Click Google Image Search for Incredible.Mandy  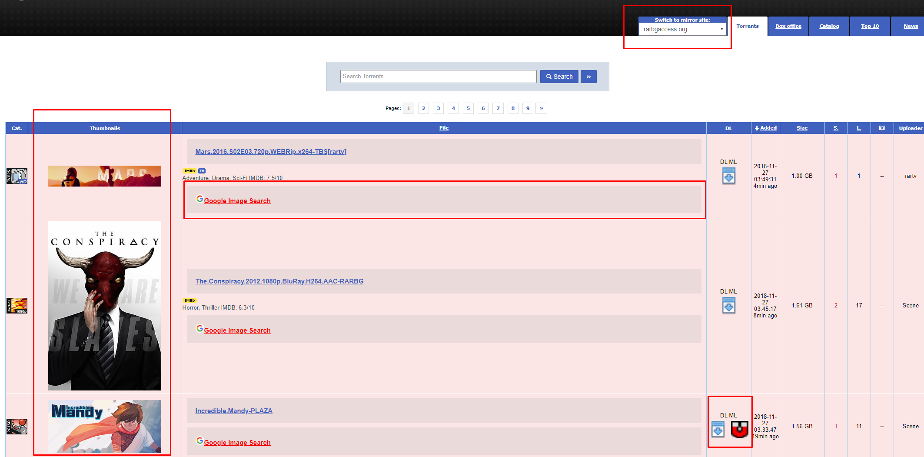pyautogui.click(x=237, y=443)
